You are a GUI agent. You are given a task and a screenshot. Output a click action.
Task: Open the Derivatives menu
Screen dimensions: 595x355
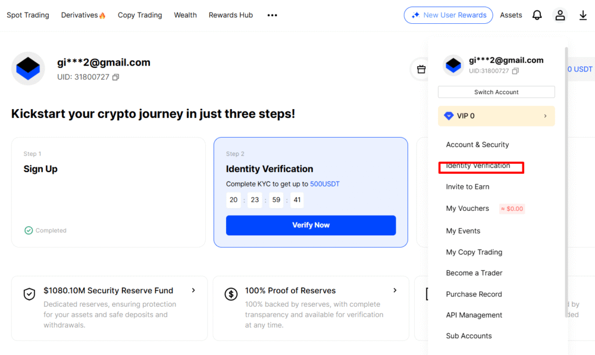point(83,15)
